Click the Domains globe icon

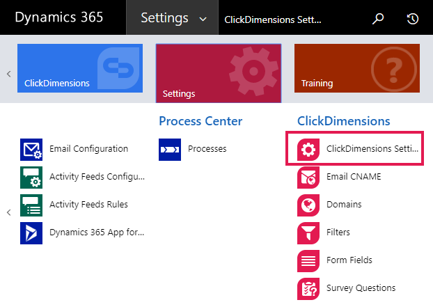[x=308, y=205]
